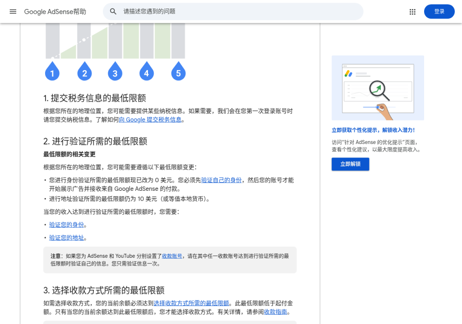Click heading 3. 选择收款方式所需的最低限额
462x324 pixels.
pyautogui.click(x=104, y=290)
